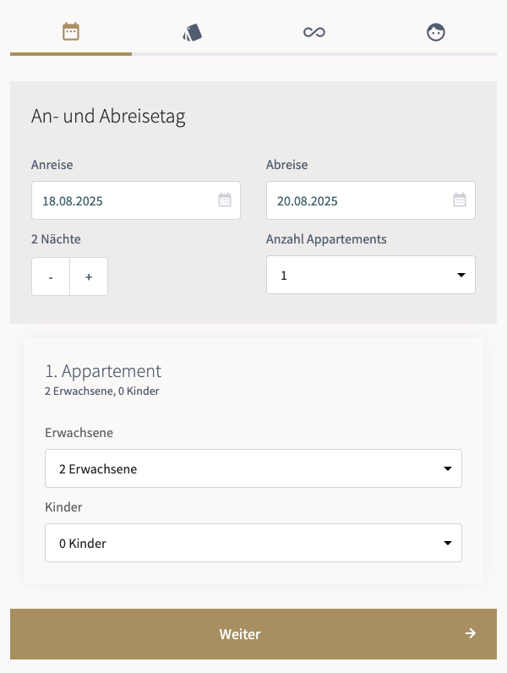Viewport: 507px width, 673px height.
Task: Click the An- und Abreisetag heading
Action: pos(108,117)
